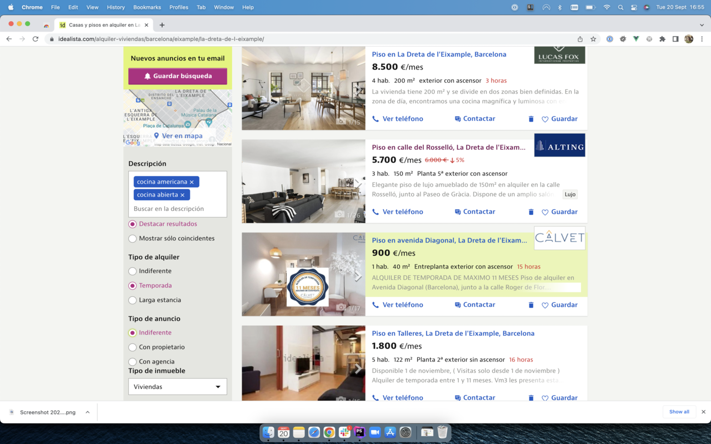711x444 pixels.
Task: Select Temporada rental type
Action: (x=132, y=286)
